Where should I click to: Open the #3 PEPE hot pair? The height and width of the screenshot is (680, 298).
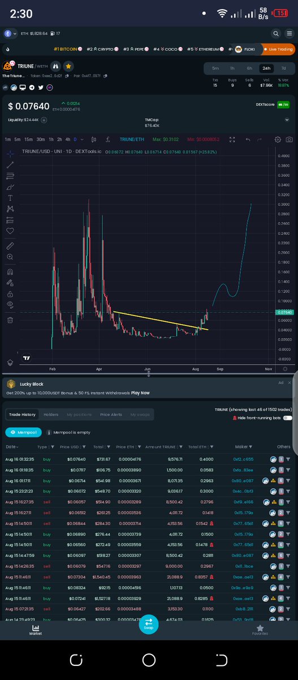coord(135,49)
